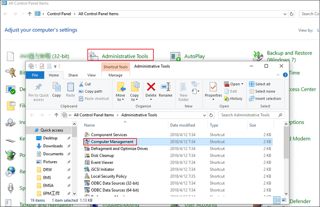320x207 pixels.
Task: Click the AutoPlay icon in Control Panel
Action: [175, 57]
